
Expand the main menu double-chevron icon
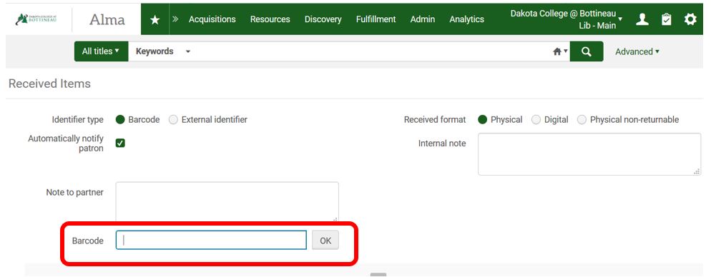point(175,19)
